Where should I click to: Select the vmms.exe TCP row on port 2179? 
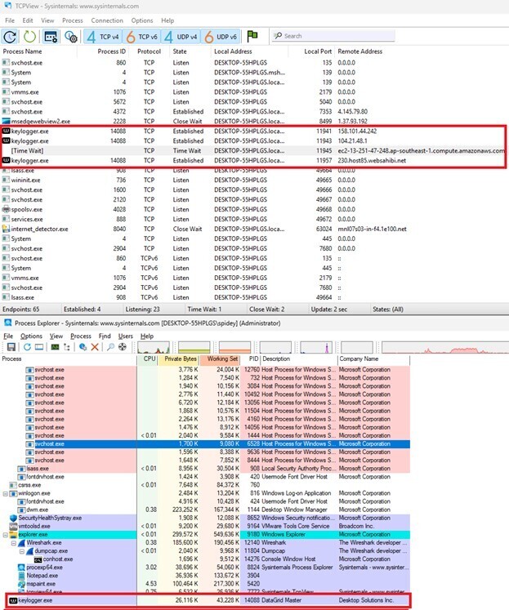(x=254, y=92)
